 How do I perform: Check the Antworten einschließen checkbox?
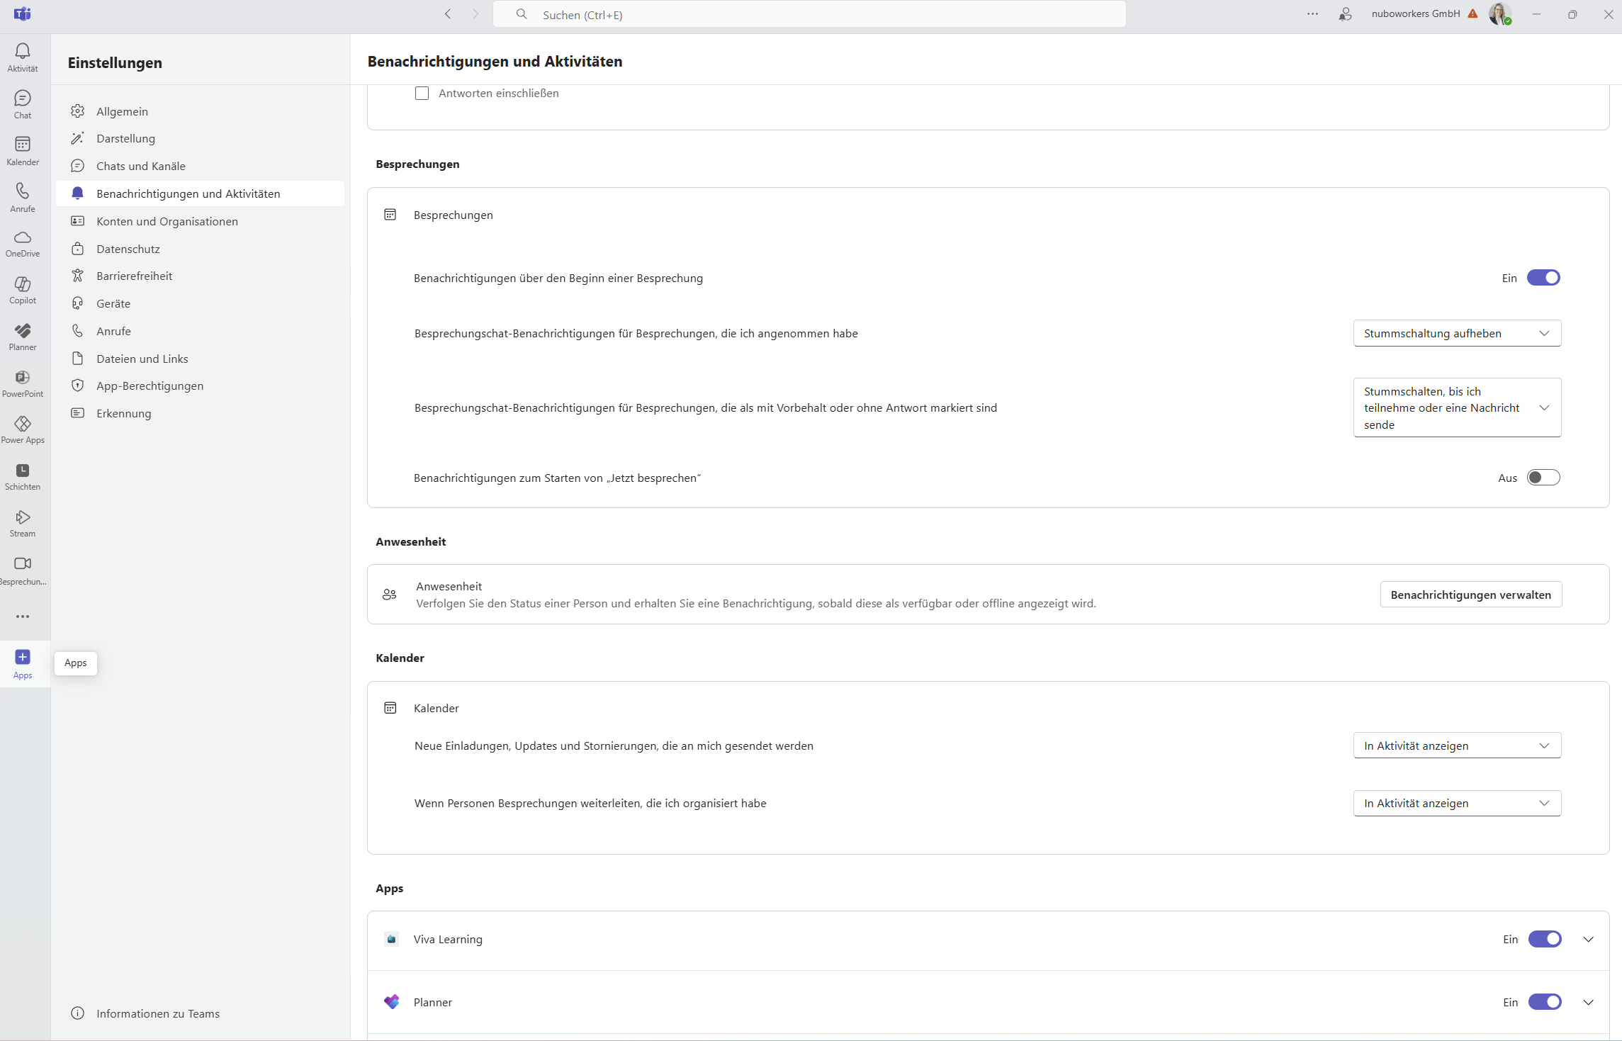pos(422,93)
